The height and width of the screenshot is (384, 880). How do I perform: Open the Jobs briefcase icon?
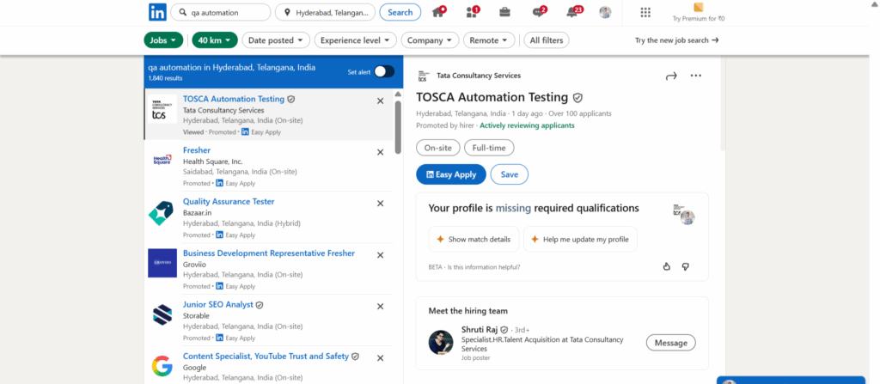pyautogui.click(x=504, y=12)
